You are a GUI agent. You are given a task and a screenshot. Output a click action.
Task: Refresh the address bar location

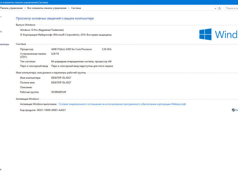click(219, 8)
